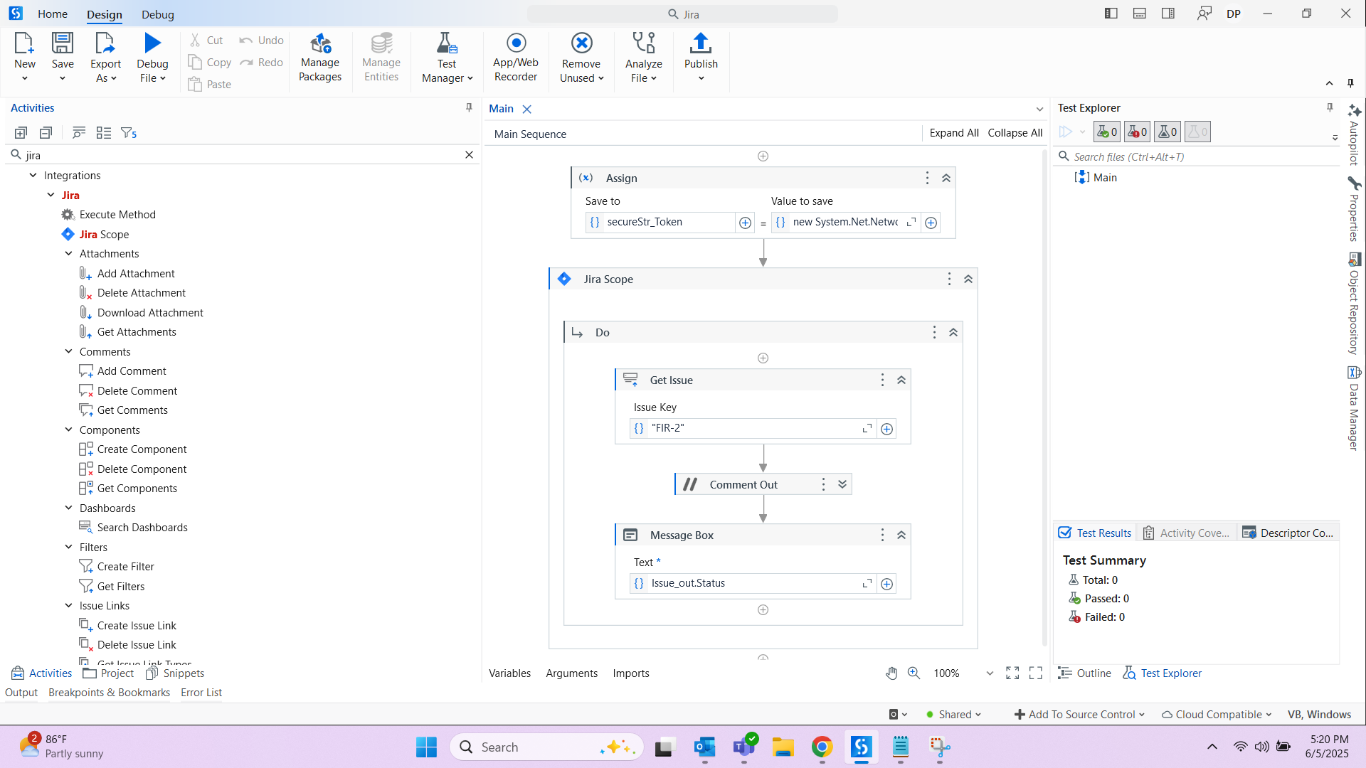Collapse the Attachments tree group
The width and height of the screenshot is (1366, 768).
click(69, 254)
